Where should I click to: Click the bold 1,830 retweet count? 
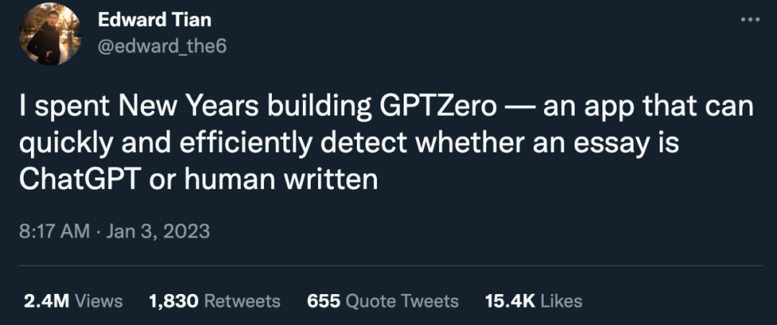173,301
